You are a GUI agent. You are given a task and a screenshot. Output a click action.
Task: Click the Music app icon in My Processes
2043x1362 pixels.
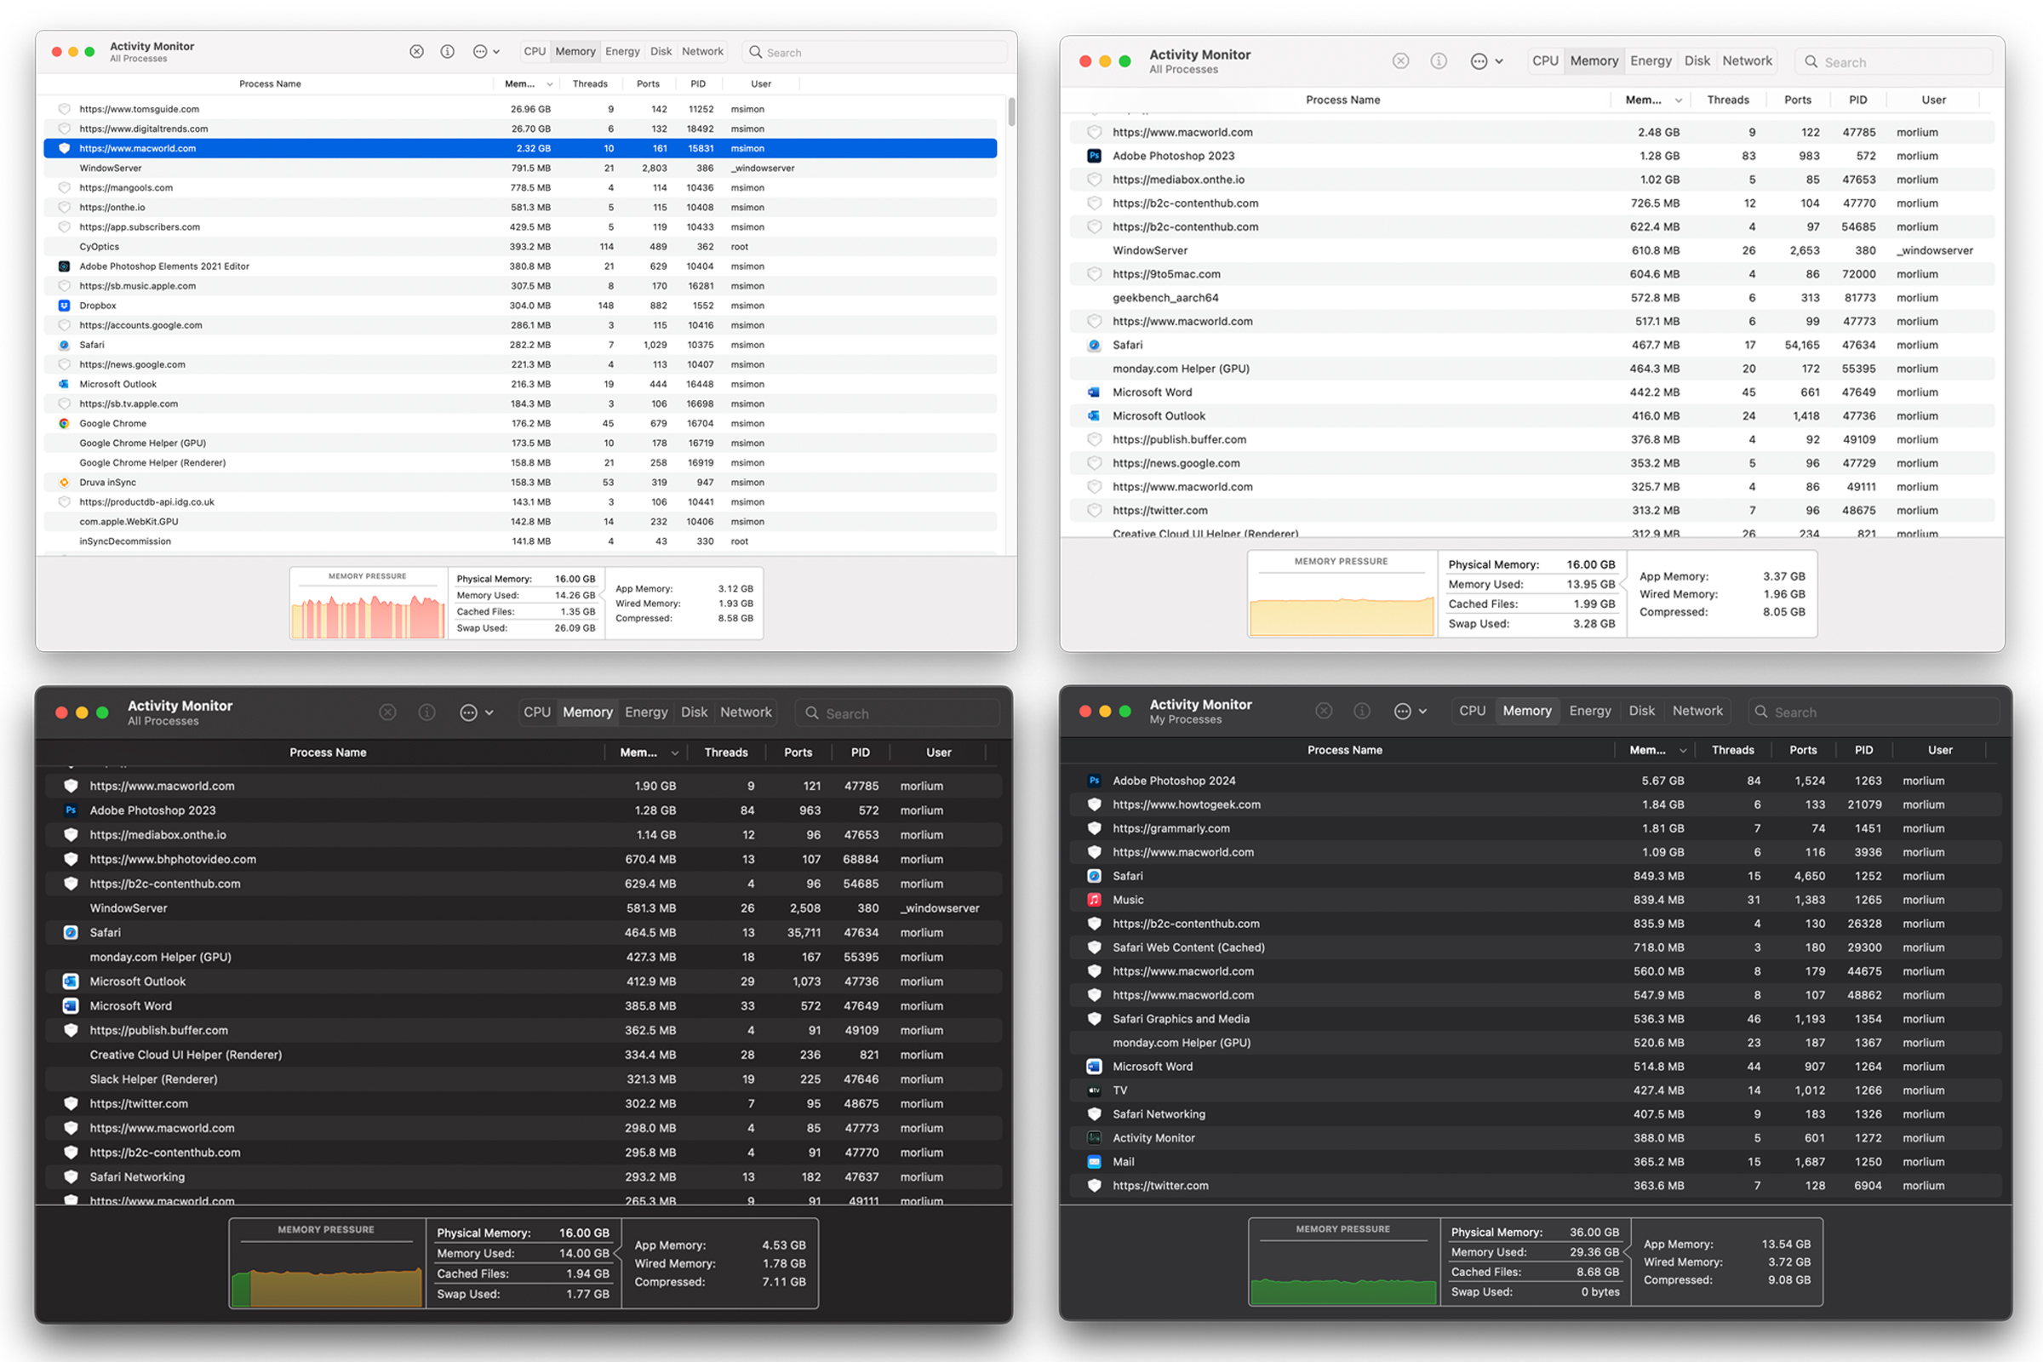pos(1094,900)
